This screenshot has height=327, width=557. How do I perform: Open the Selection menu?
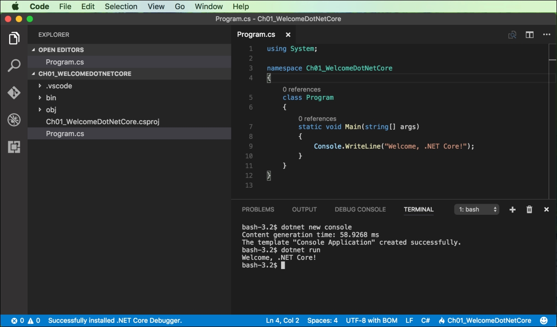click(121, 6)
